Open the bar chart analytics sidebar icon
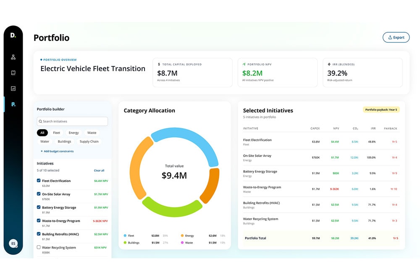This screenshot has height=280, width=420. [x=13, y=89]
